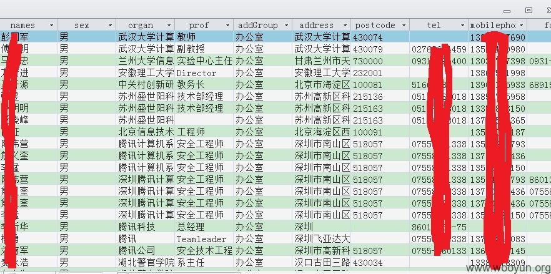Open the organ column filter arrow
This screenshot has width=551, height=274.
coord(169,26)
